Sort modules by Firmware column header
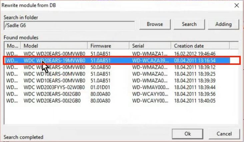The image size is (244, 142). (109, 46)
